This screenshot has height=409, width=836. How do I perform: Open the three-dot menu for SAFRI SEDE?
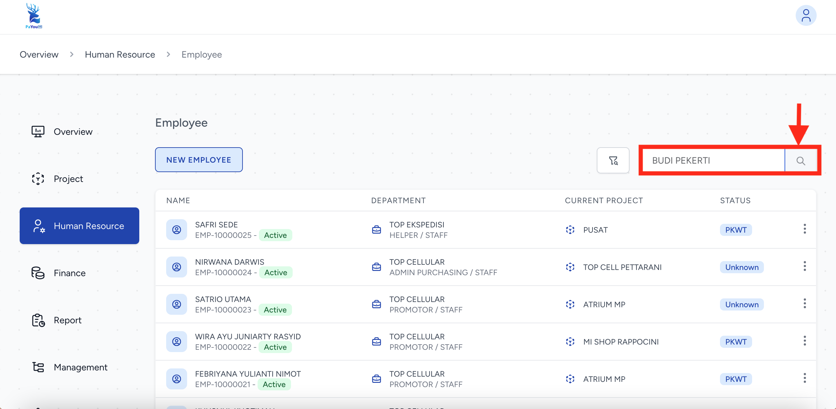(804, 229)
